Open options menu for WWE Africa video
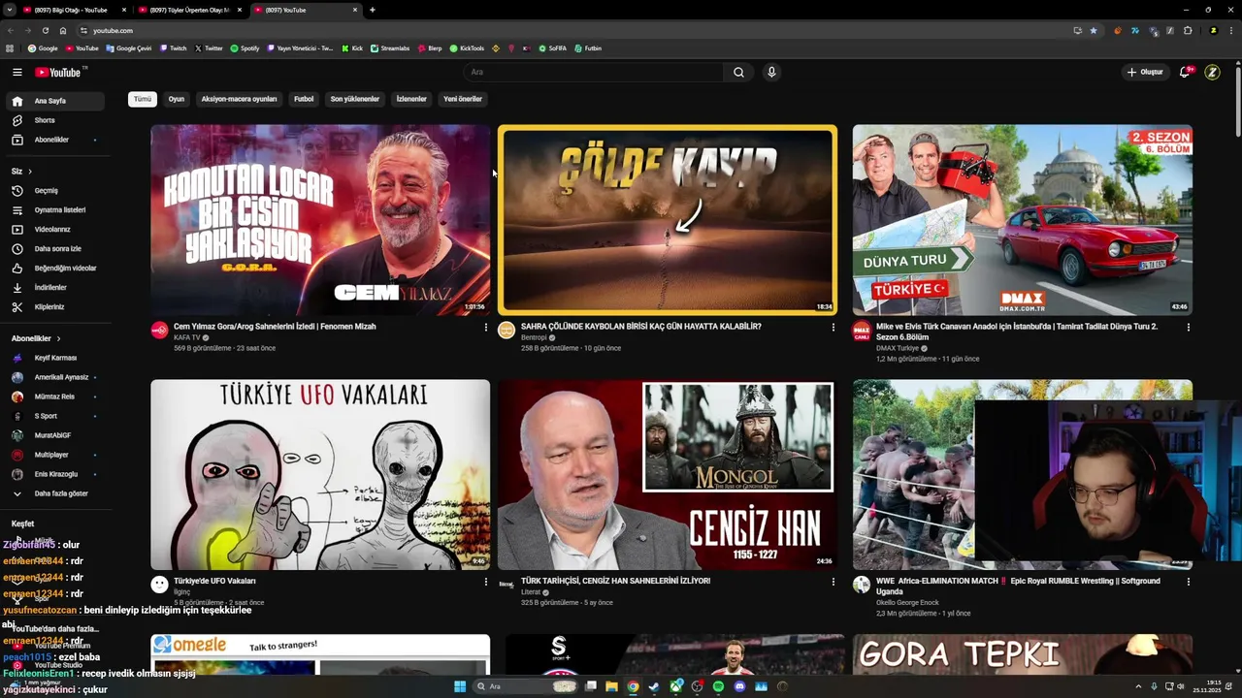1242x698 pixels. [1188, 582]
